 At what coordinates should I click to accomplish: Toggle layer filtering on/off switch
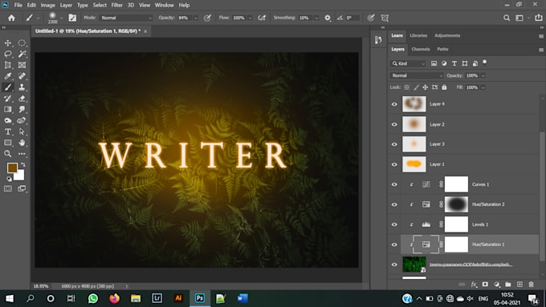click(484, 63)
